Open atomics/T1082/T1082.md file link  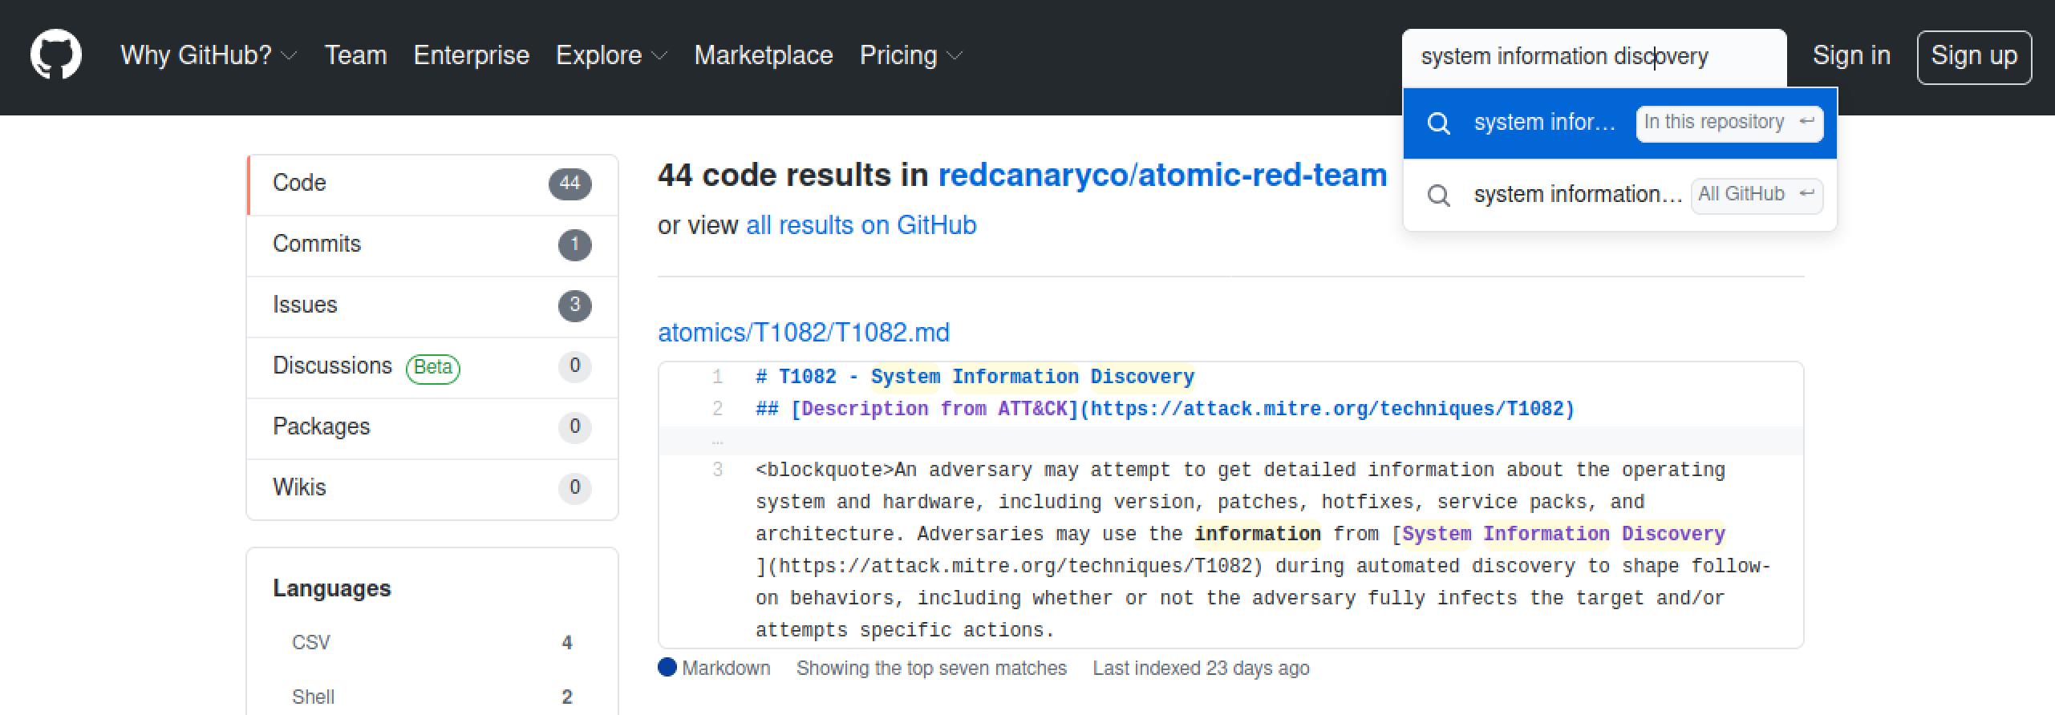coord(803,333)
